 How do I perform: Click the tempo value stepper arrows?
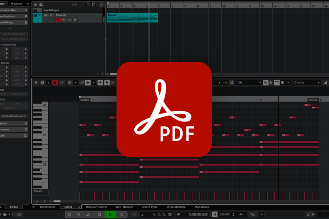click(233, 215)
